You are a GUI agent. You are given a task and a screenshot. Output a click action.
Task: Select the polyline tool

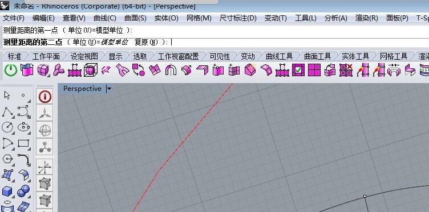(x=7, y=112)
